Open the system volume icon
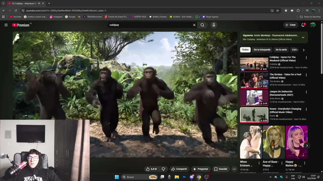Image resolution: width=323 pixels, height=181 pixels. tap(303, 177)
